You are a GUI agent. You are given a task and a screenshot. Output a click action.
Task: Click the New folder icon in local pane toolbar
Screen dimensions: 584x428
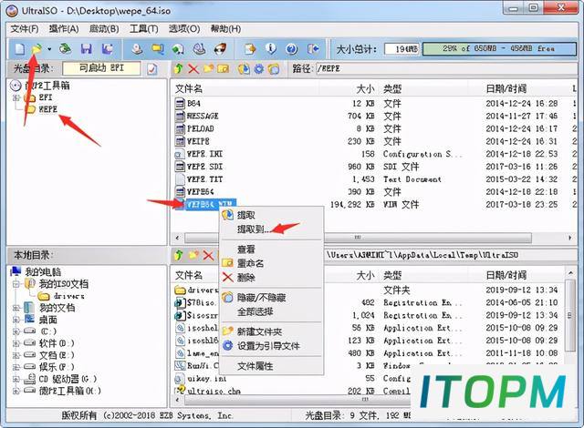193,255
